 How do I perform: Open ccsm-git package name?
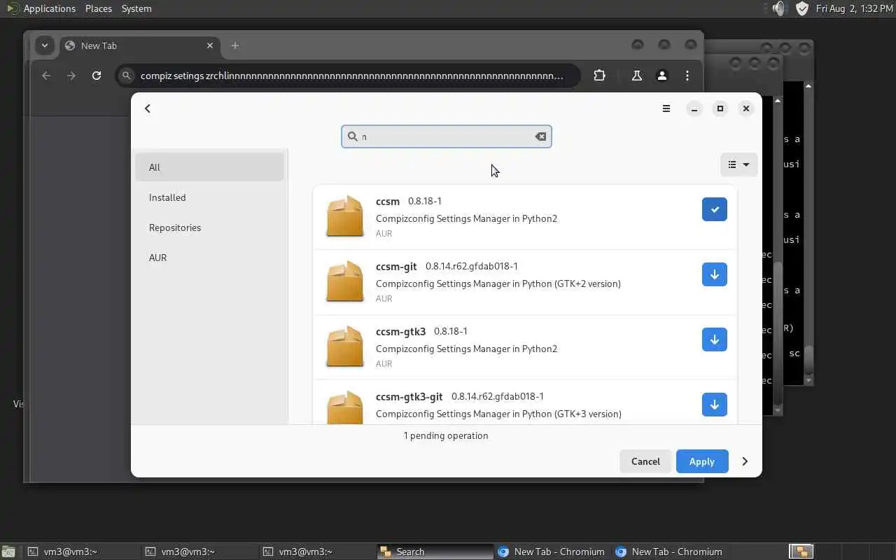click(x=396, y=266)
